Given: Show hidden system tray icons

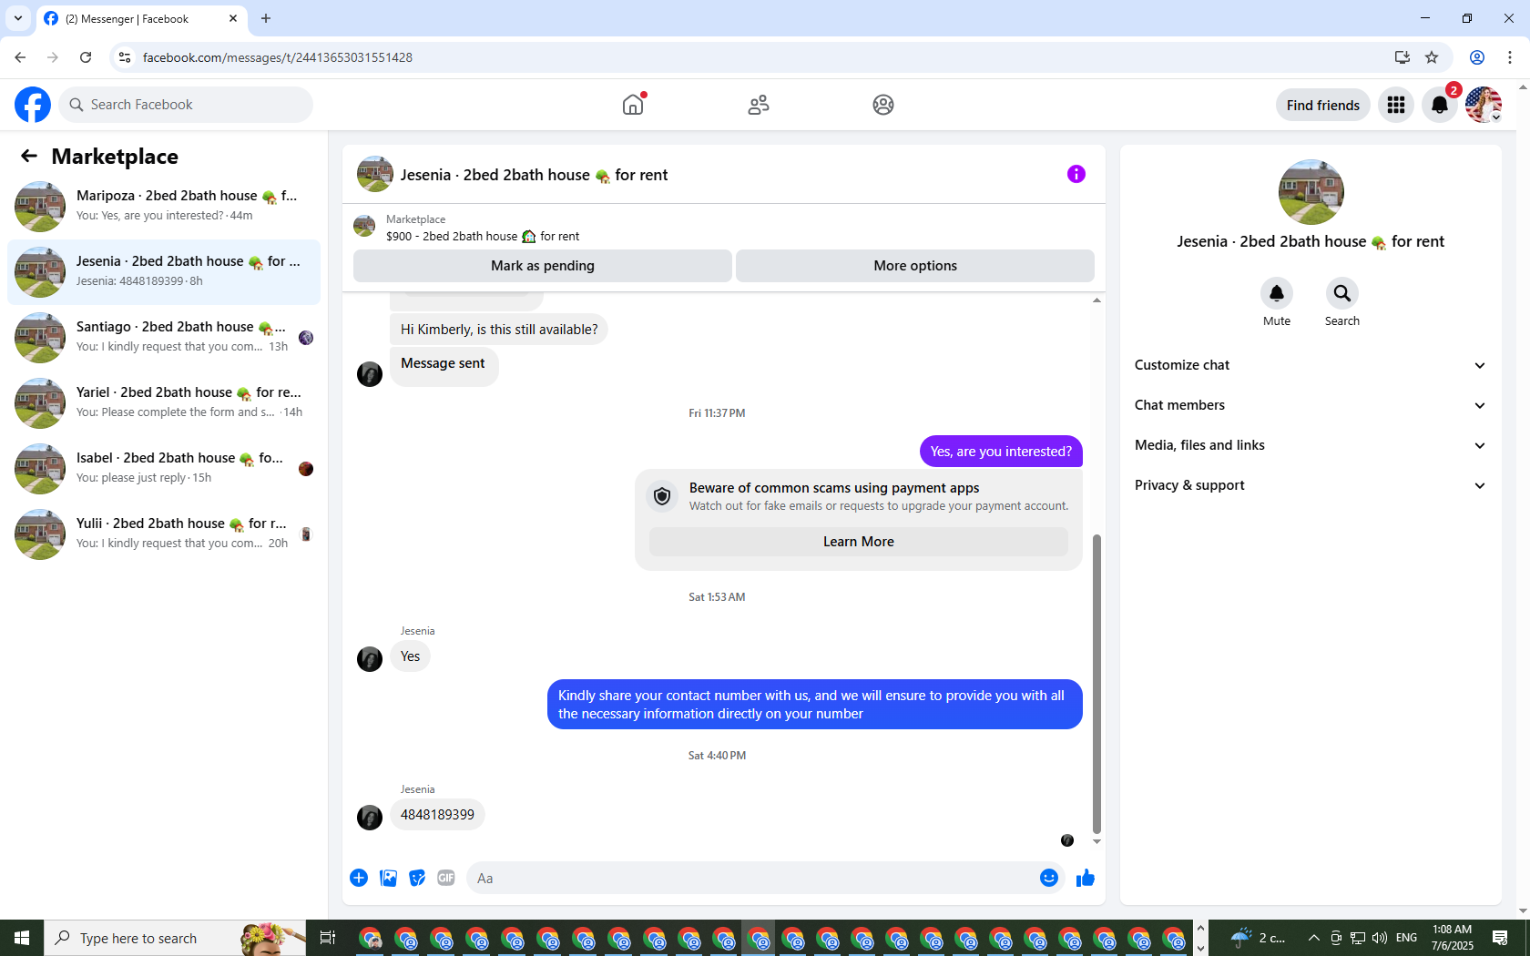Looking at the screenshot, I should click(1313, 938).
